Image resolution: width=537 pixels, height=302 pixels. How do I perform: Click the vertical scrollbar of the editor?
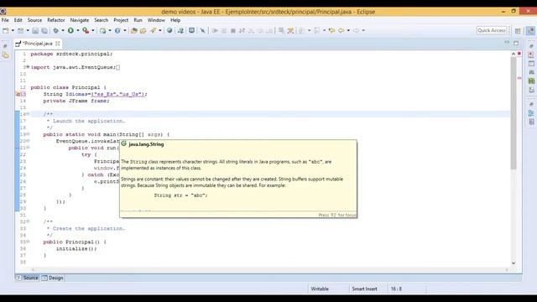514,113
